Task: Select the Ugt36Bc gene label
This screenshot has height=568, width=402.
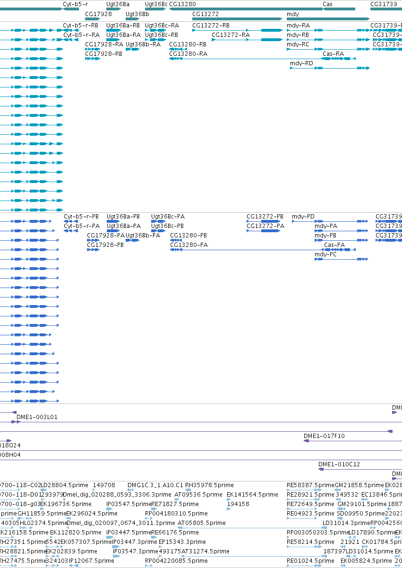Action: click(x=156, y=4)
